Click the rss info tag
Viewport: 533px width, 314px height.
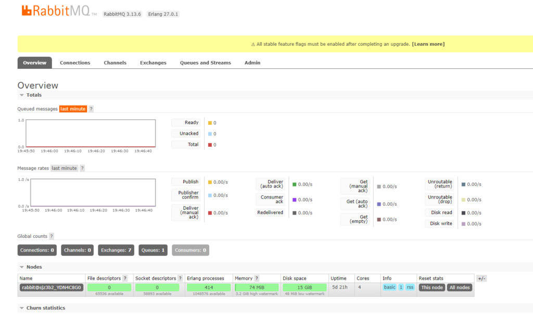(x=410, y=287)
